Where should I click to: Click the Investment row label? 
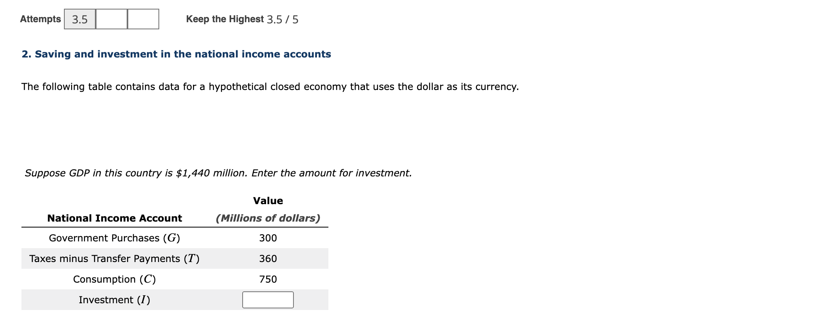pyautogui.click(x=114, y=300)
